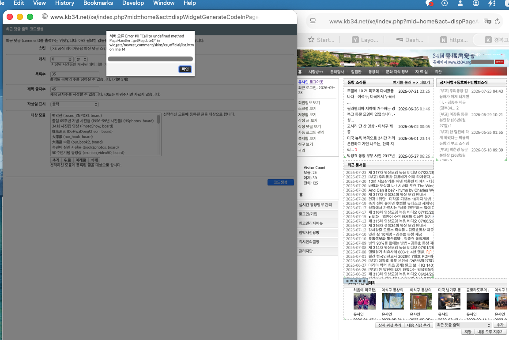The width and height of the screenshot is (509, 340).
Task: Click the globe icon in popup address bar
Action: [x=45, y=17]
